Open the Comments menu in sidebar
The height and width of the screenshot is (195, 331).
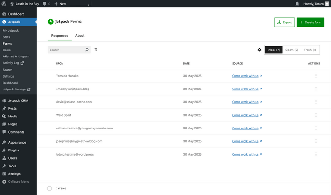click(x=18, y=132)
